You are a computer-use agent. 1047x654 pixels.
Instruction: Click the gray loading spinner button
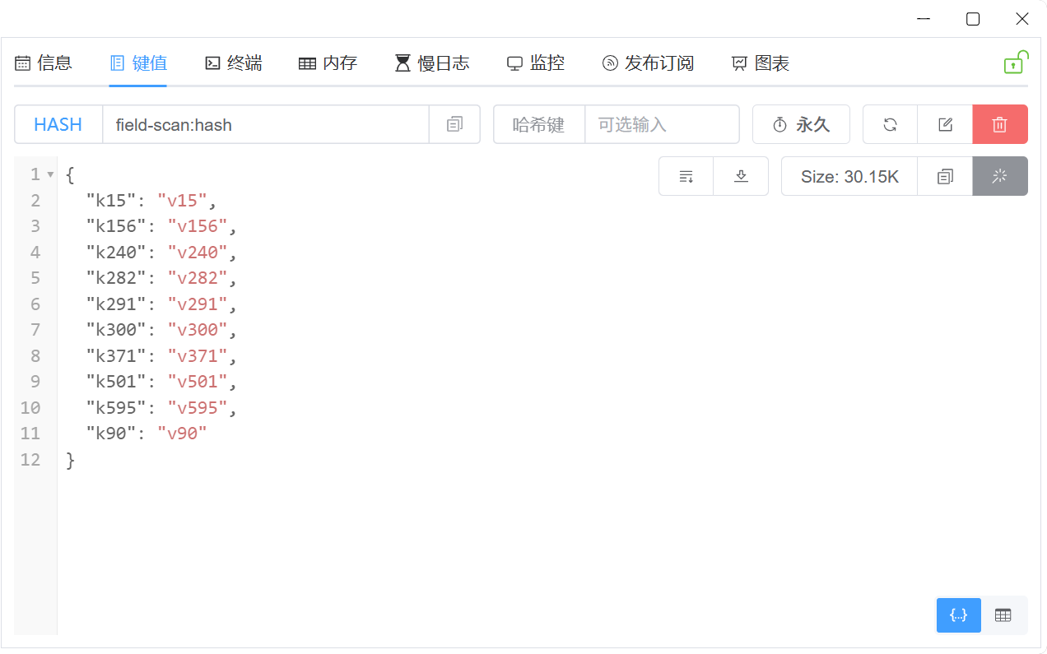click(1000, 176)
